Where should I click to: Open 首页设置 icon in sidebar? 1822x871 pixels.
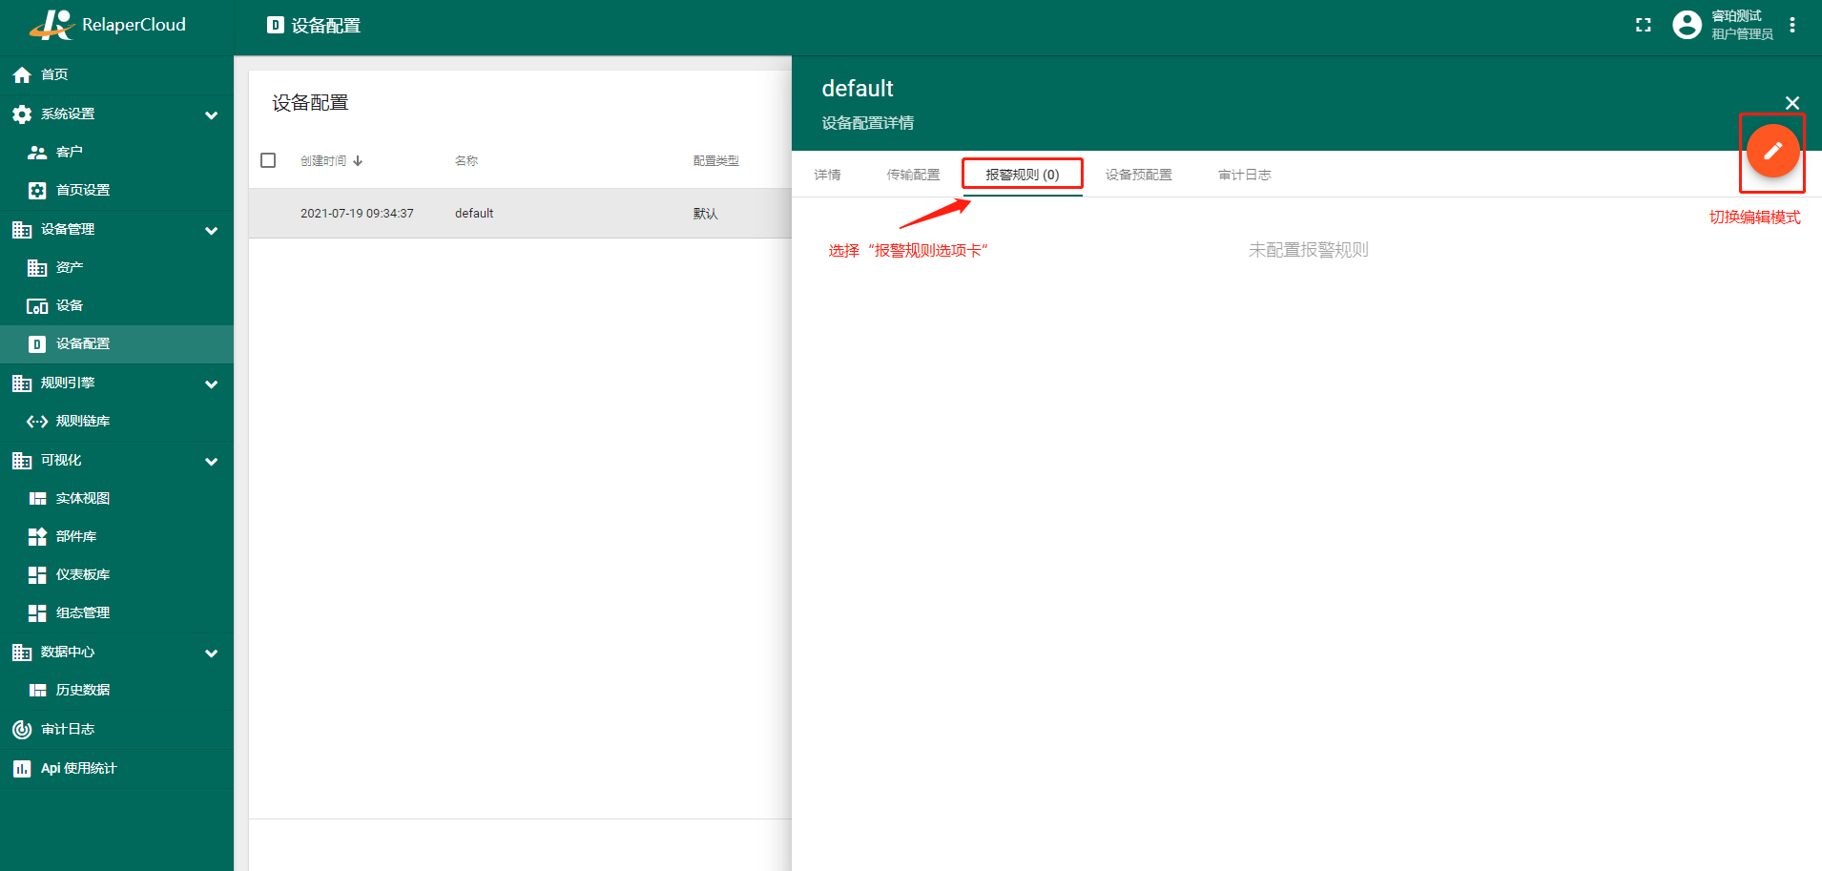[37, 191]
